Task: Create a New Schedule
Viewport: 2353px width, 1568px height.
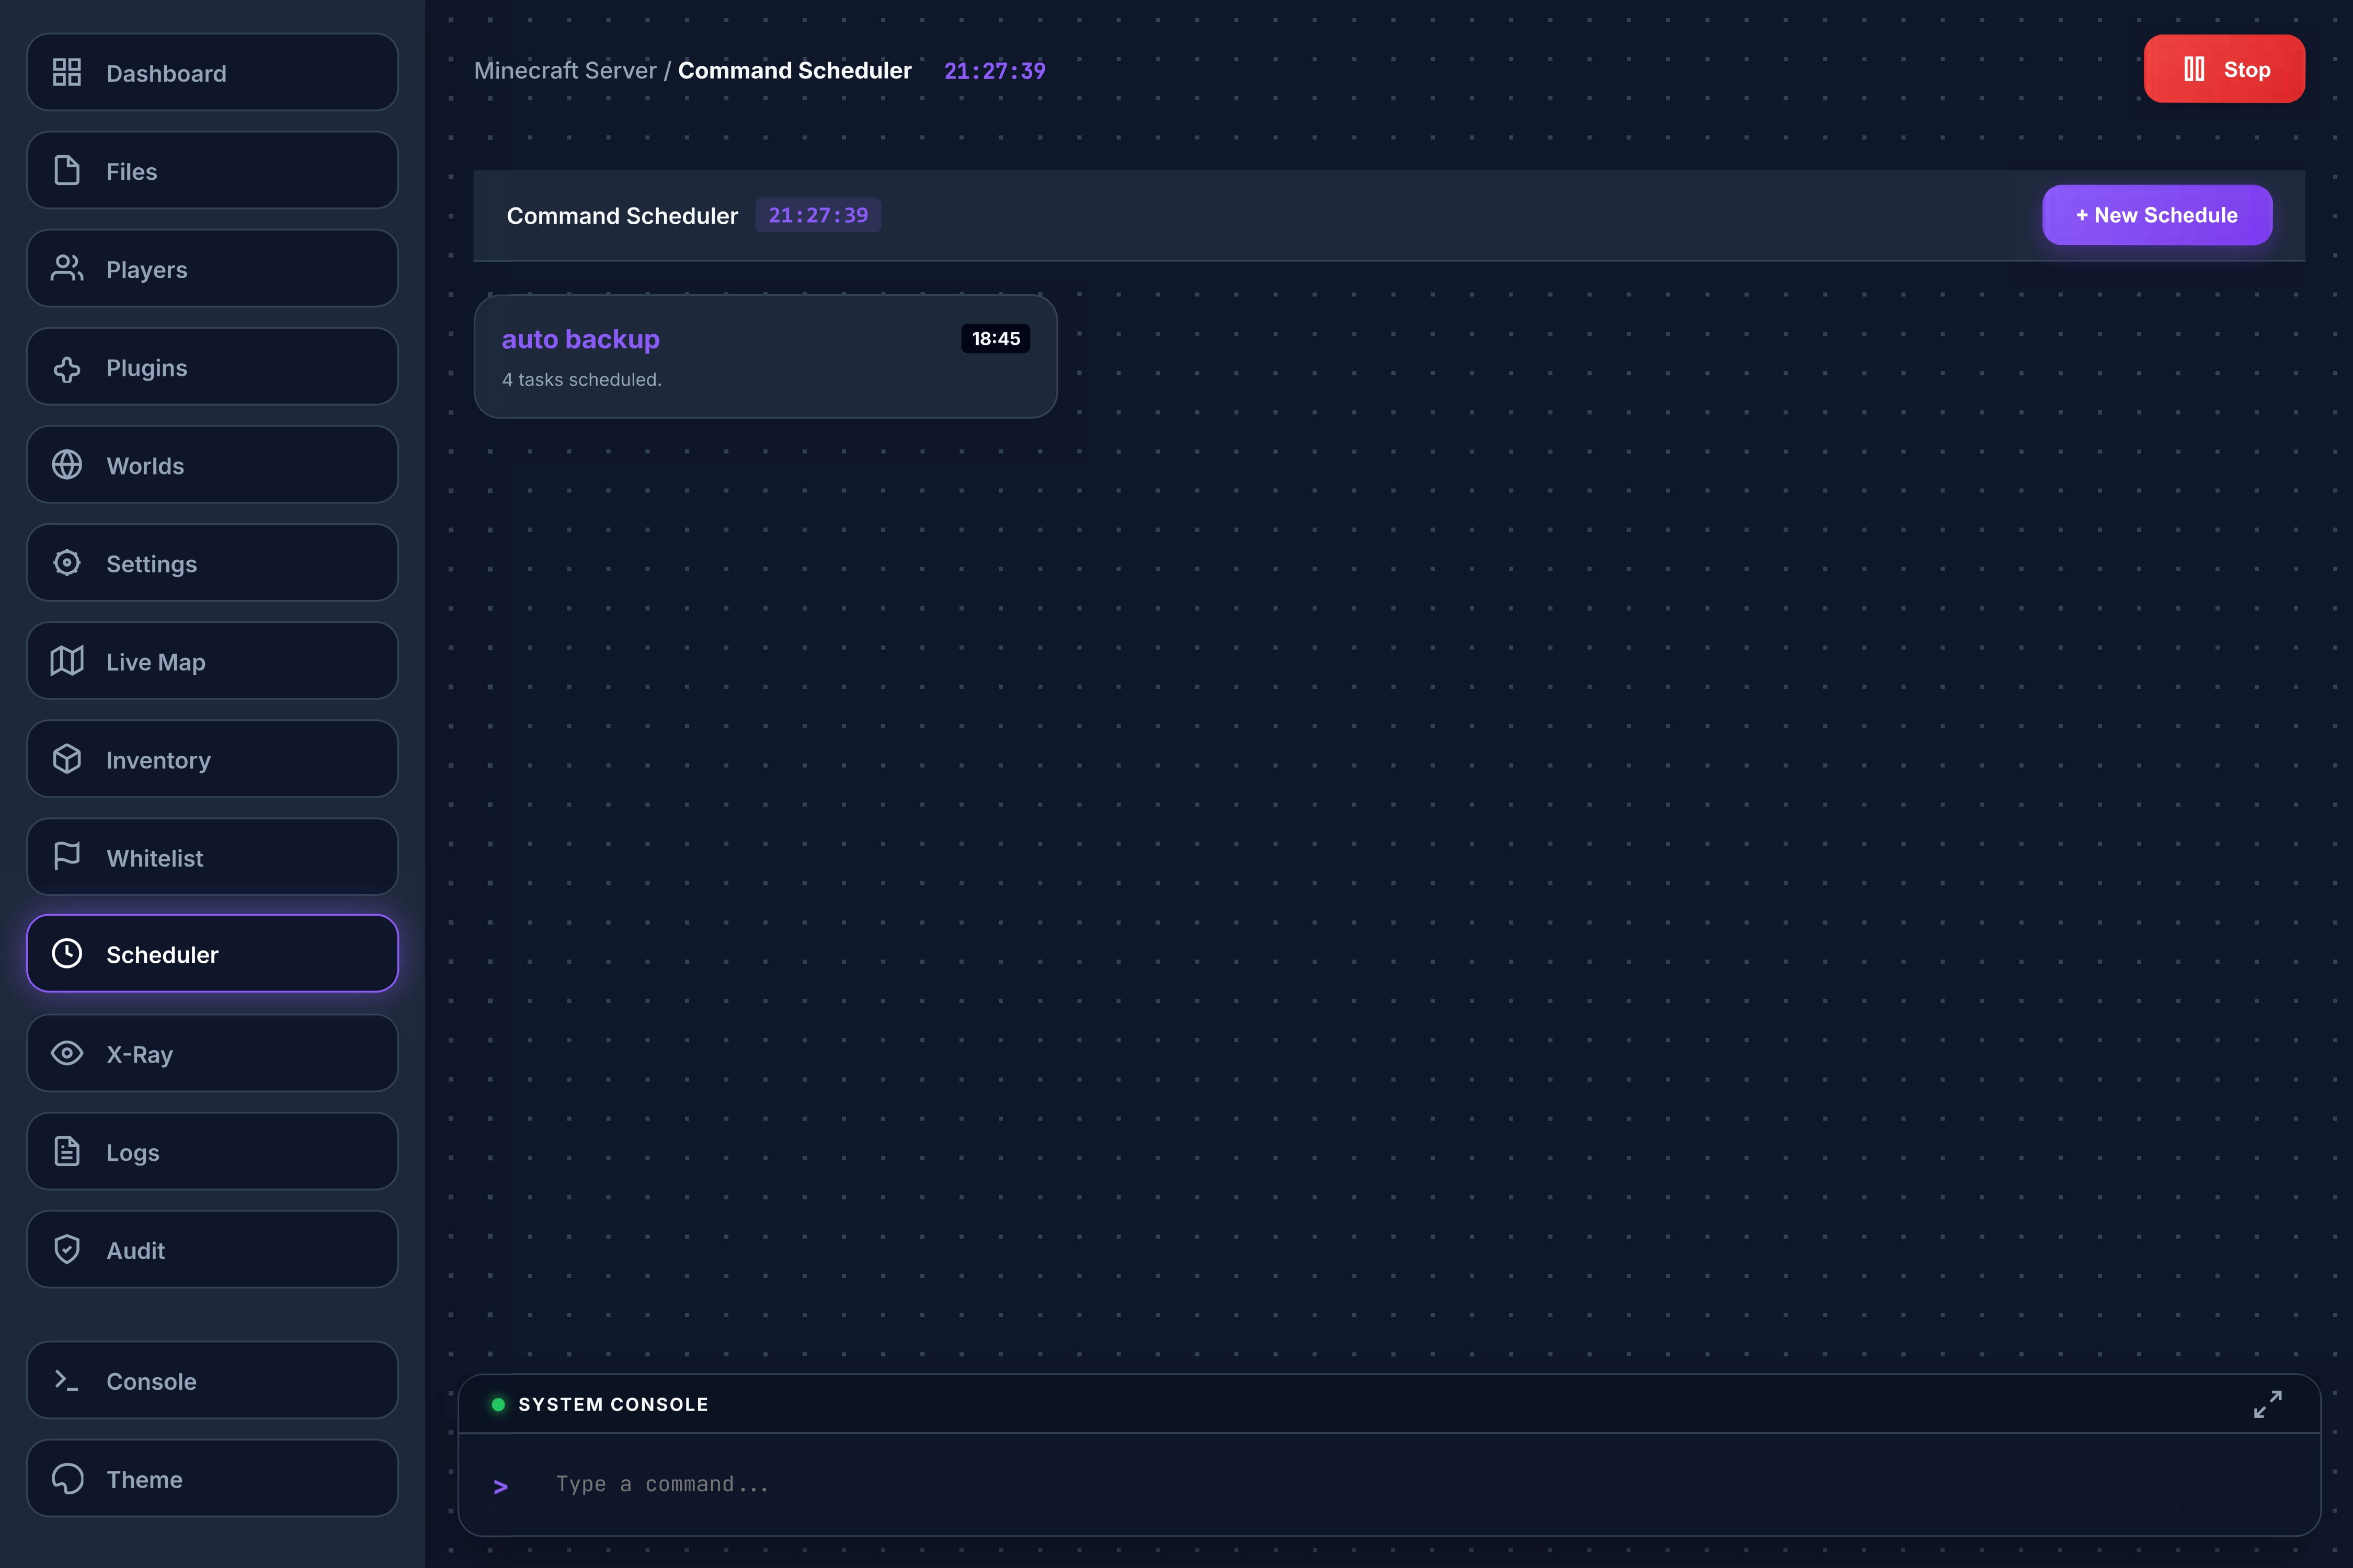Action: coord(2156,215)
